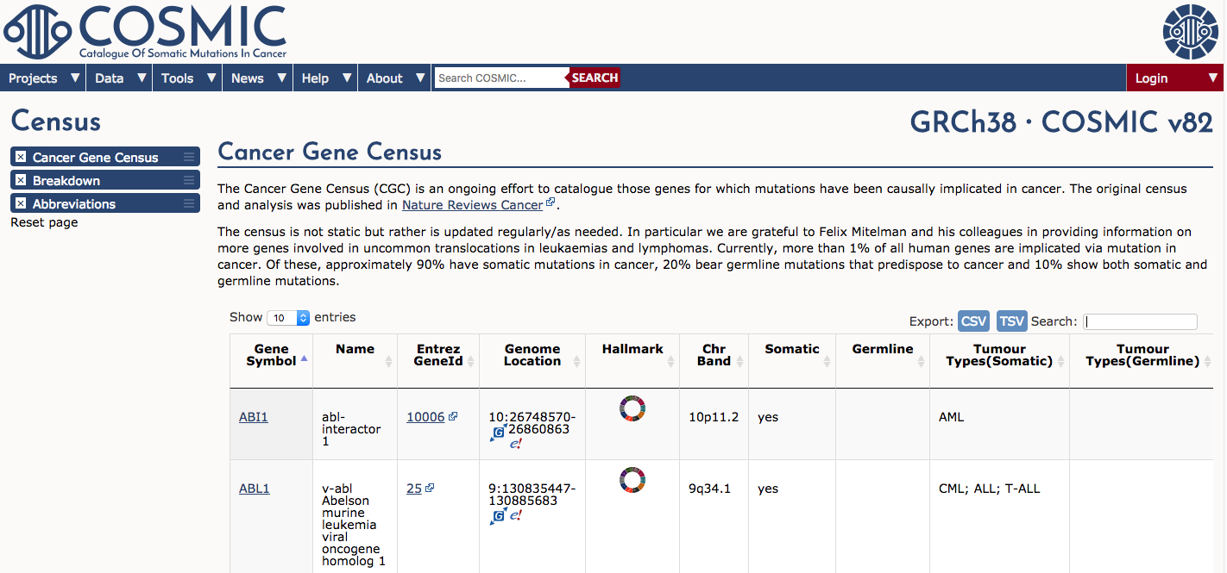The height and width of the screenshot is (573, 1227).
Task: Toggle the Abbreviations section checkbox
Action: (21, 203)
